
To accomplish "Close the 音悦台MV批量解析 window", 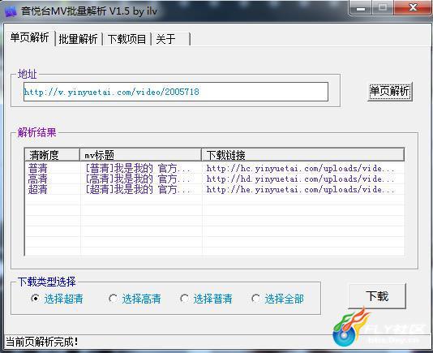I will coord(413,7).
